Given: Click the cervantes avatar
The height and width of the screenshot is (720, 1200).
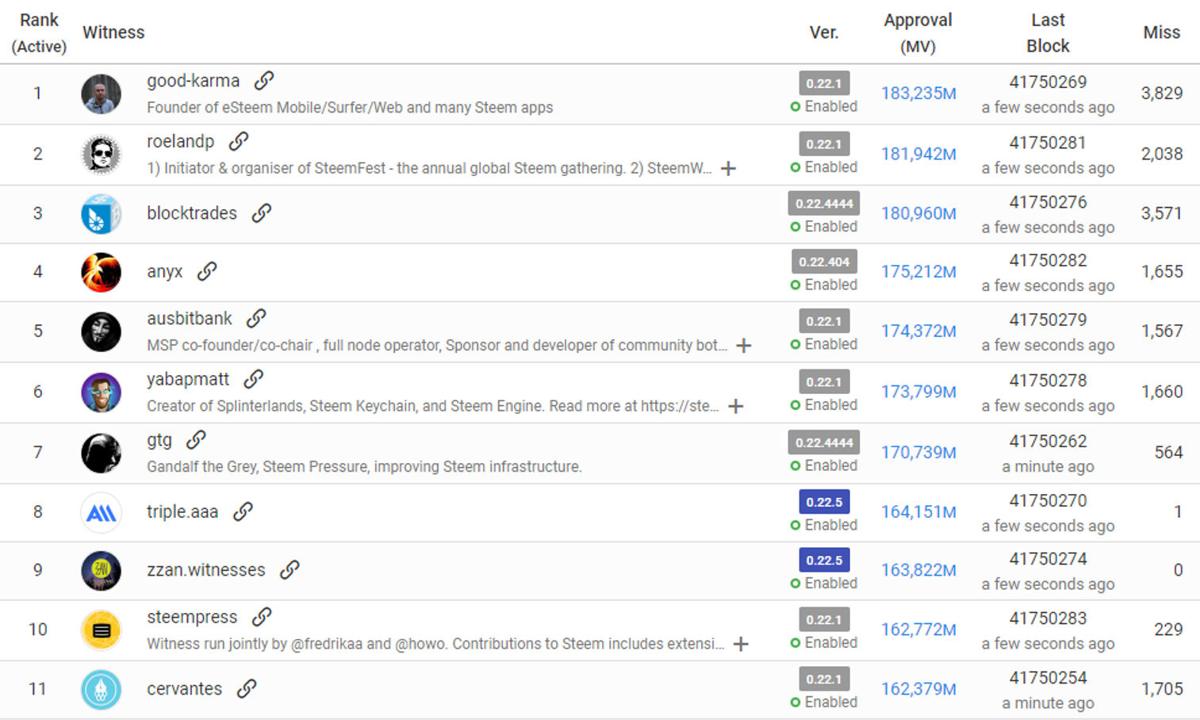Looking at the screenshot, I should click(x=101, y=689).
